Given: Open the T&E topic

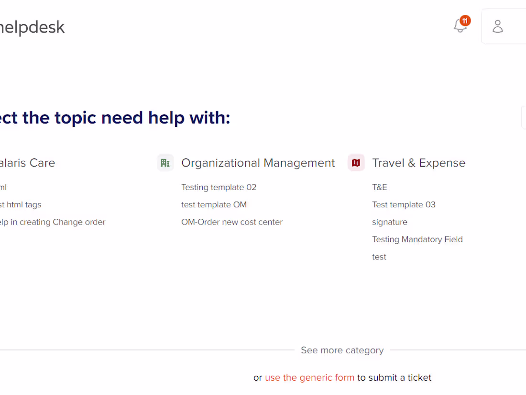Looking at the screenshot, I should [379, 187].
